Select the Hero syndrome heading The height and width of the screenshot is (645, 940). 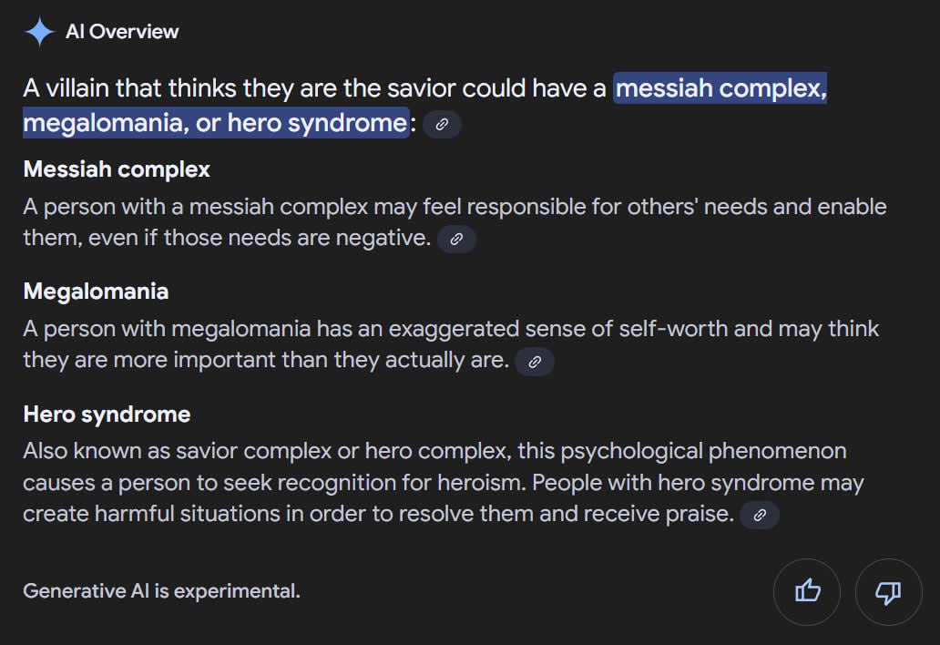(107, 415)
